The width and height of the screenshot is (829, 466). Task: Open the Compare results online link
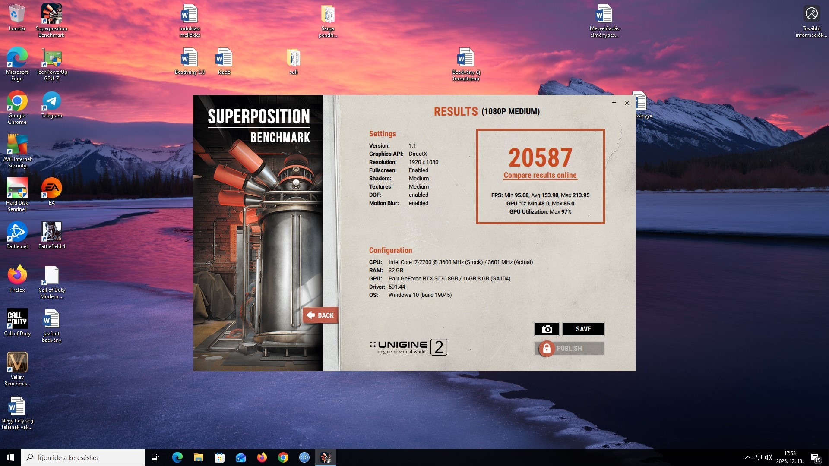(x=540, y=175)
